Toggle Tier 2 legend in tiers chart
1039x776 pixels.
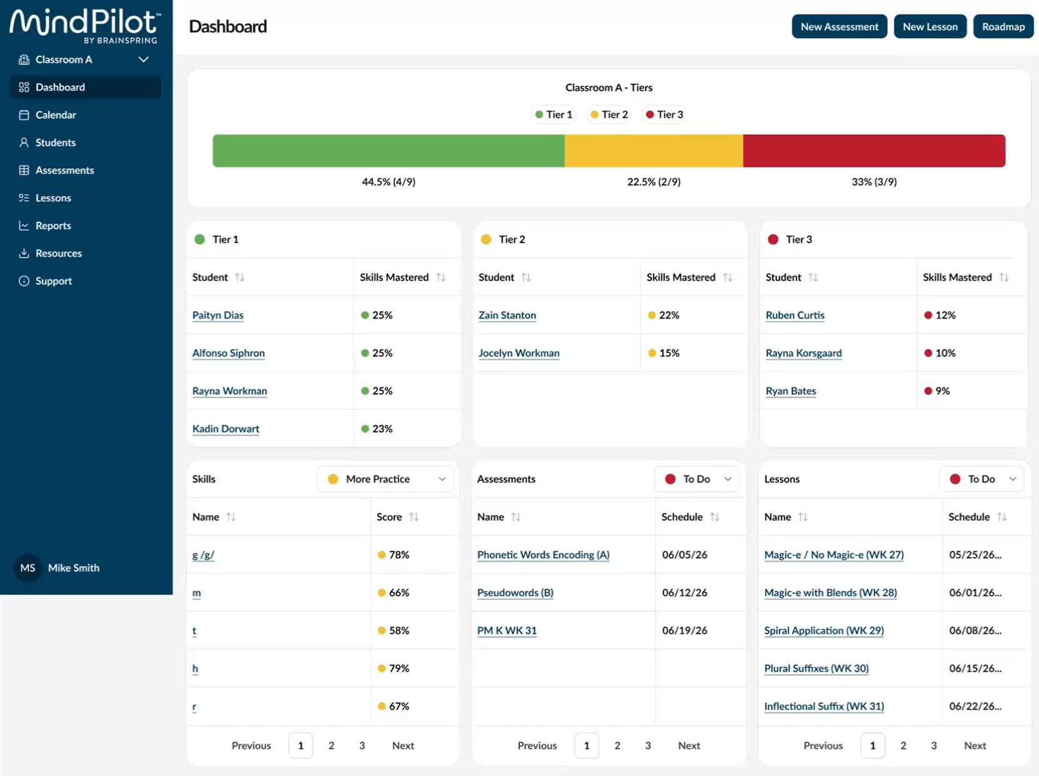point(609,114)
